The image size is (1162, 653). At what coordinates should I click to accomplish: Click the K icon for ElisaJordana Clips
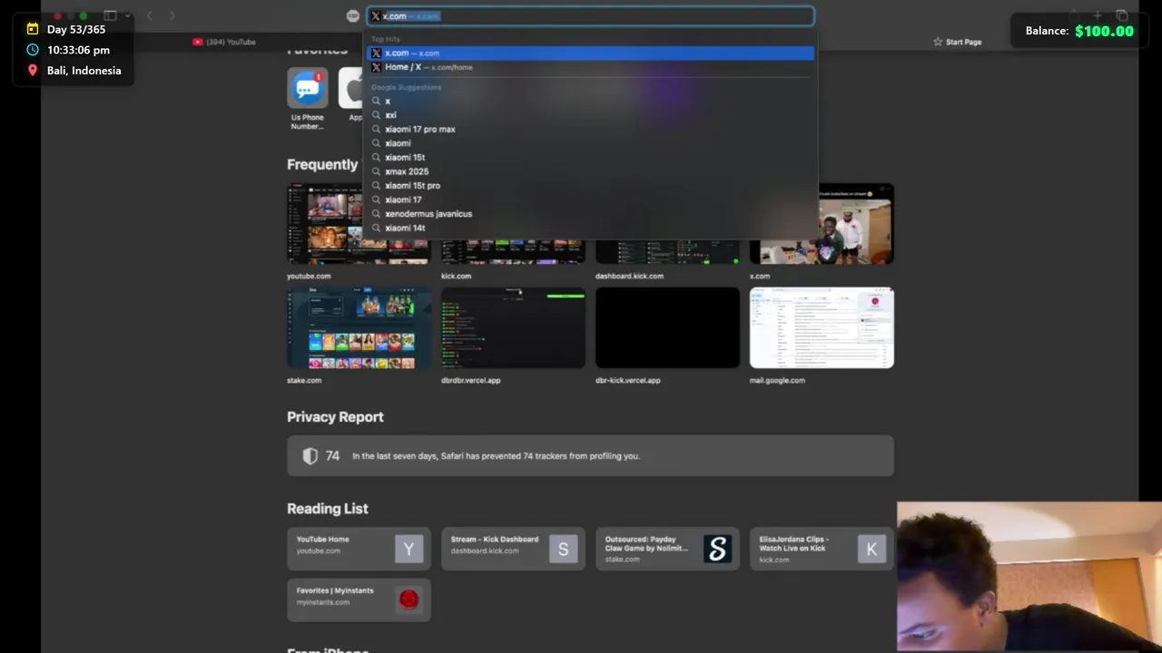coord(871,549)
